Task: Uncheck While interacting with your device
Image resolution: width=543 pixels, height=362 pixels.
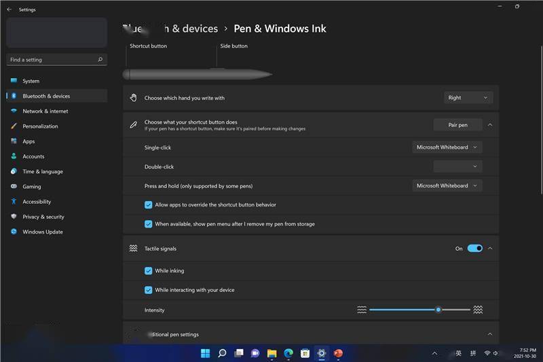Action: (x=148, y=290)
